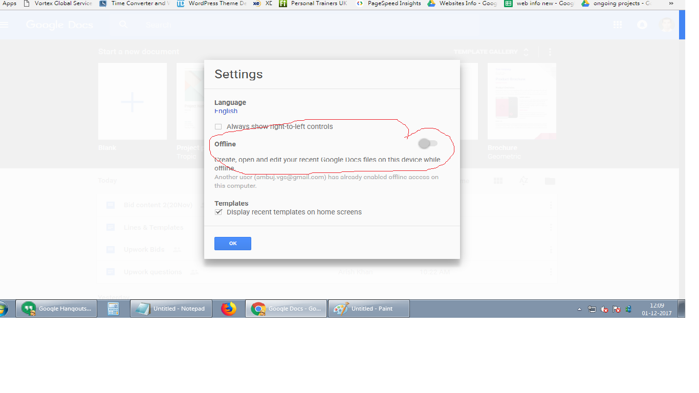Open Websites Info Google Drive bookmark
Viewport: 699px width, 393px height.
click(x=462, y=3)
